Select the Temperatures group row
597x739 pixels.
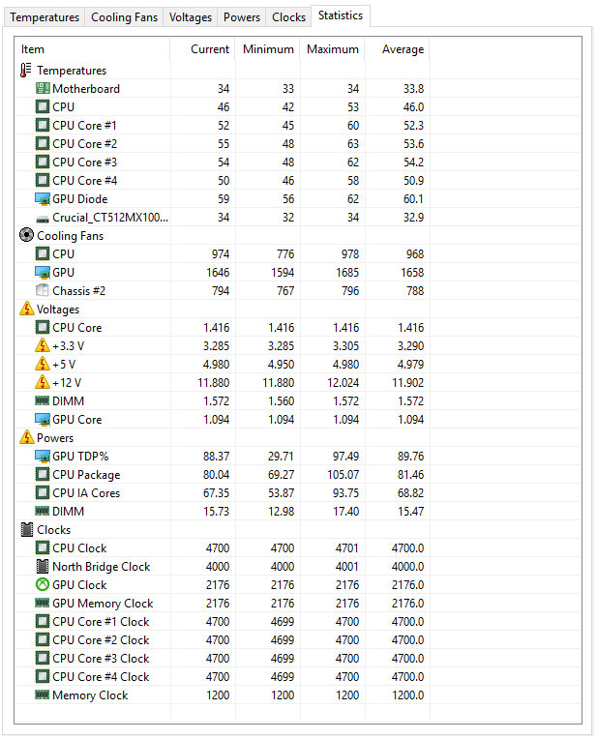(x=72, y=71)
